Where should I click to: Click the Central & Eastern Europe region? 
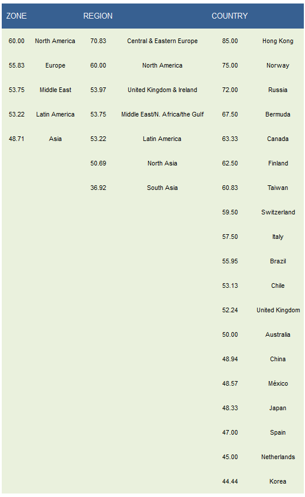162,41
